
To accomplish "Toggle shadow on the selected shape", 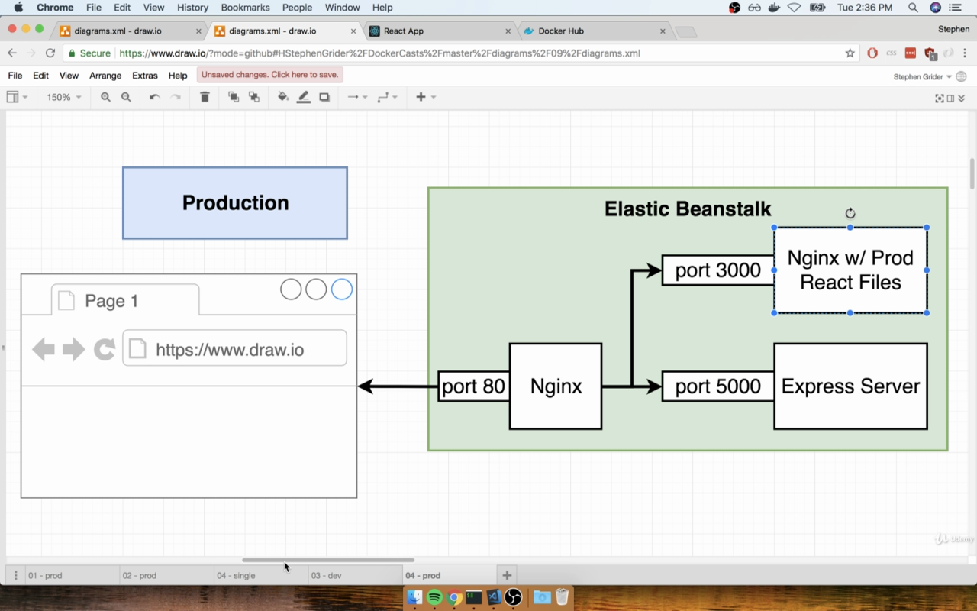I will [x=324, y=97].
